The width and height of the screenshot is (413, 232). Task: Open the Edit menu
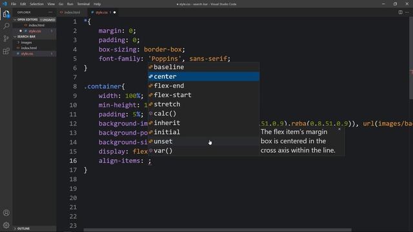[x=23, y=4]
